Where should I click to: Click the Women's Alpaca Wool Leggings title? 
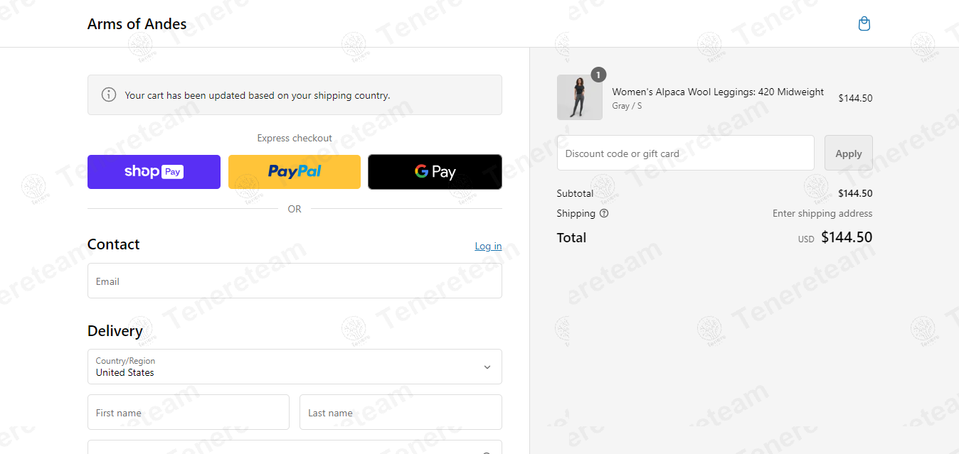pyautogui.click(x=718, y=92)
